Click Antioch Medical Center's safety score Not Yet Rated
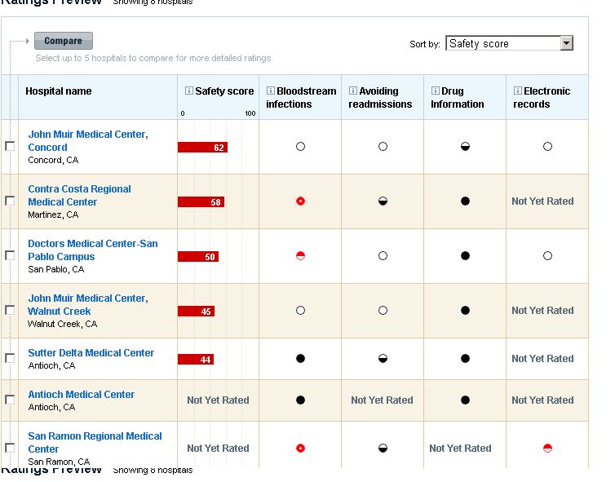Viewport: 615px width, 482px height. click(218, 400)
